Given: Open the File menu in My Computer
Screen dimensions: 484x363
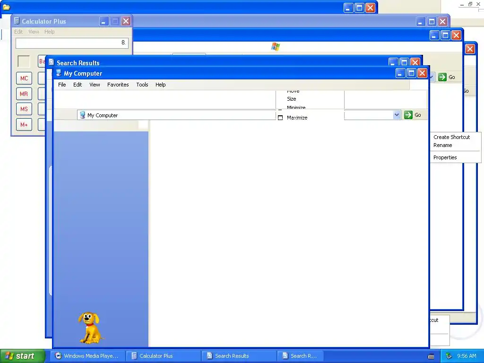Looking at the screenshot, I should (62, 85).
